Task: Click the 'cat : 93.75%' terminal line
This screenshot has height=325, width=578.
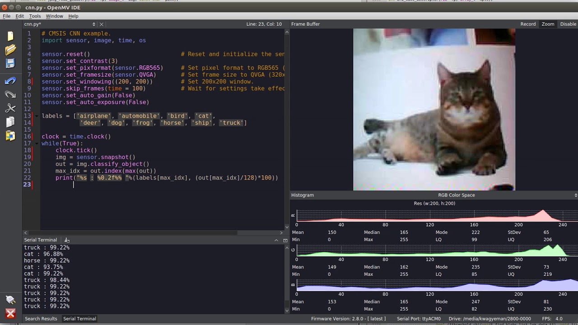Action: [43, 267]
